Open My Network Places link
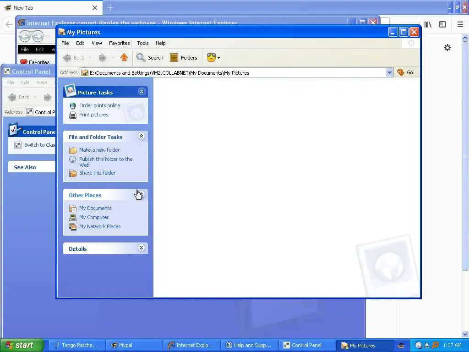This screenshot has width=469, height=352. coord(100,226)
